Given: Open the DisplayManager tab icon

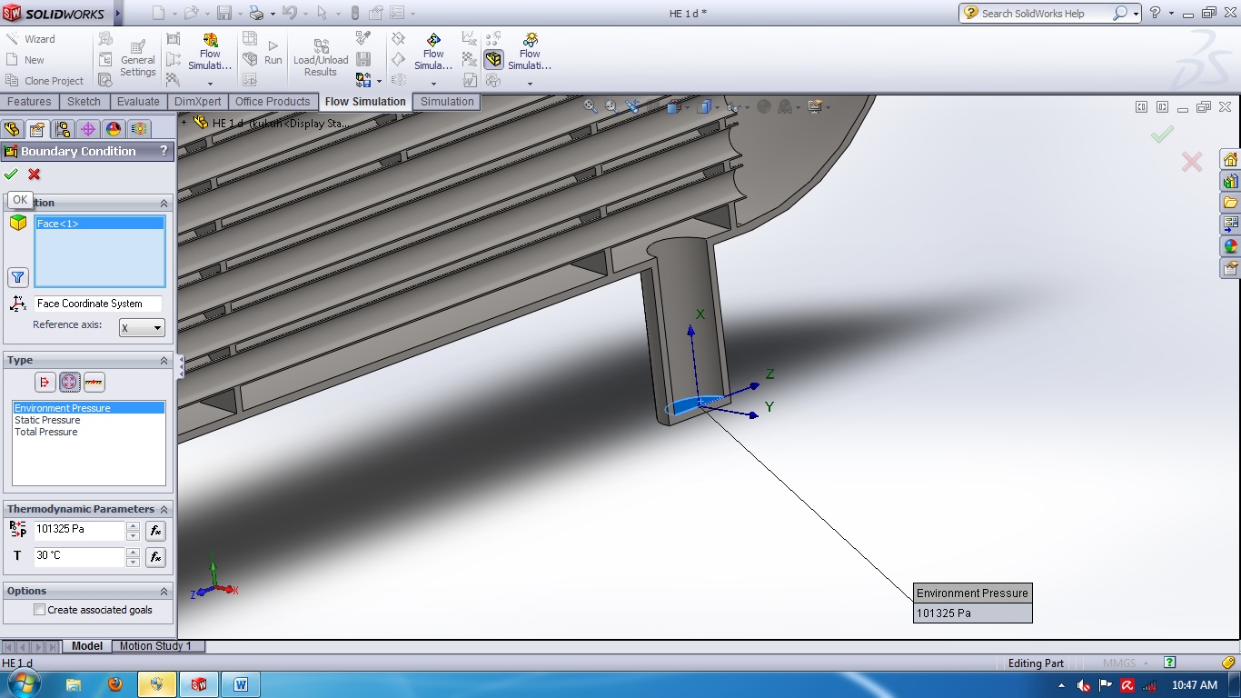Looking at the screenshot, I should (113, 129).
